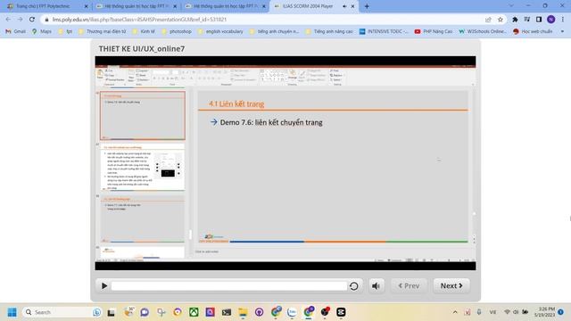Close the ILIAS SCORM 2004 Player tab
The height and width of the screenshot is (321, 571).
[x=352, y=6]
